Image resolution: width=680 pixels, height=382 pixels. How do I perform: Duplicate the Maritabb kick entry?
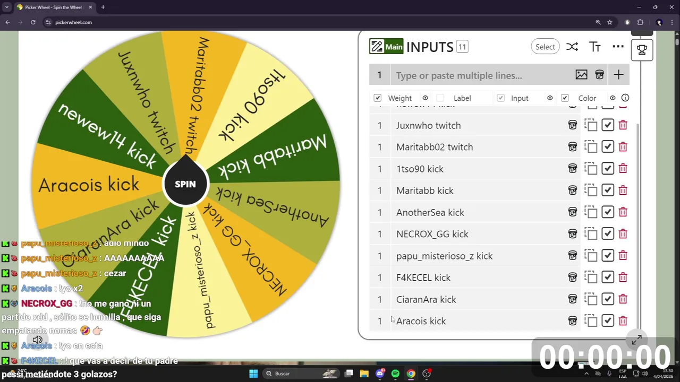[591, 190]
